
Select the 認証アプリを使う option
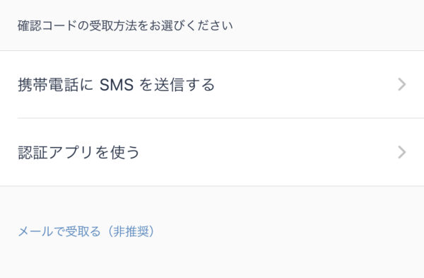tap(212, 152)
